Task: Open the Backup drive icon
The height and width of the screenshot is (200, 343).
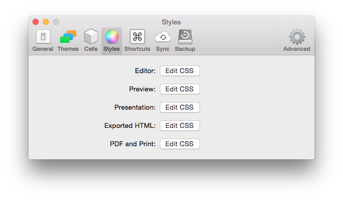Action: coord(185,37)
